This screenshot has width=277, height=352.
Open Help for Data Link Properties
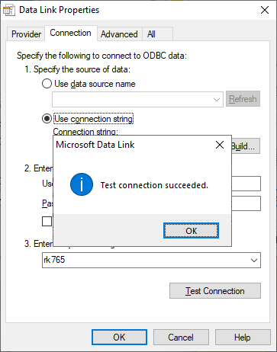pyautogui.click(x=243, y=338)
